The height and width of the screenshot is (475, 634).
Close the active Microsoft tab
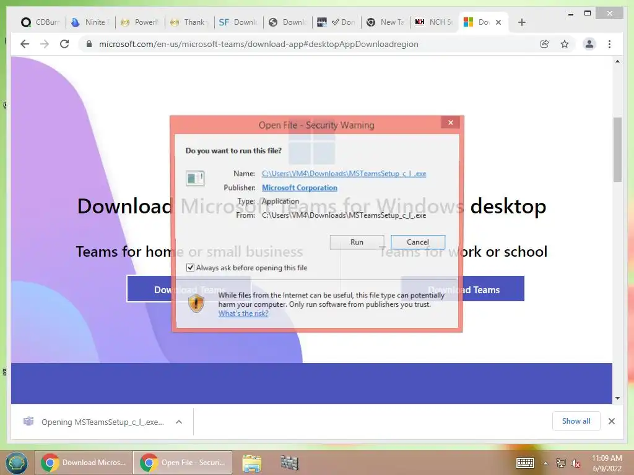coord(498,22)
